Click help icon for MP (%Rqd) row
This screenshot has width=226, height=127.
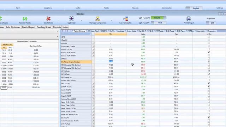tap(93, 74)
